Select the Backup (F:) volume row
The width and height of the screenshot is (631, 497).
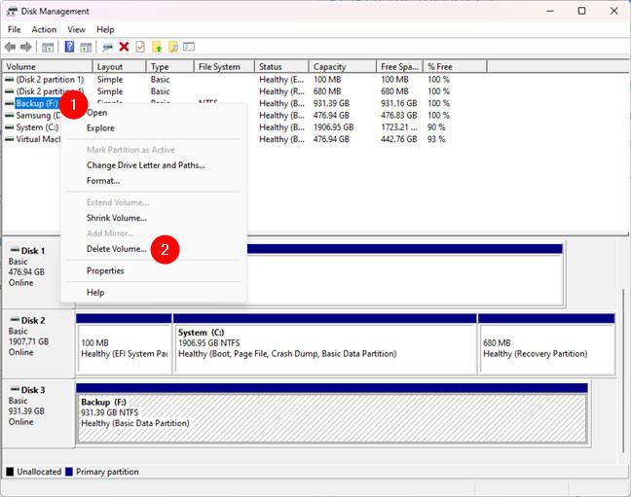[x=37, y=103]
